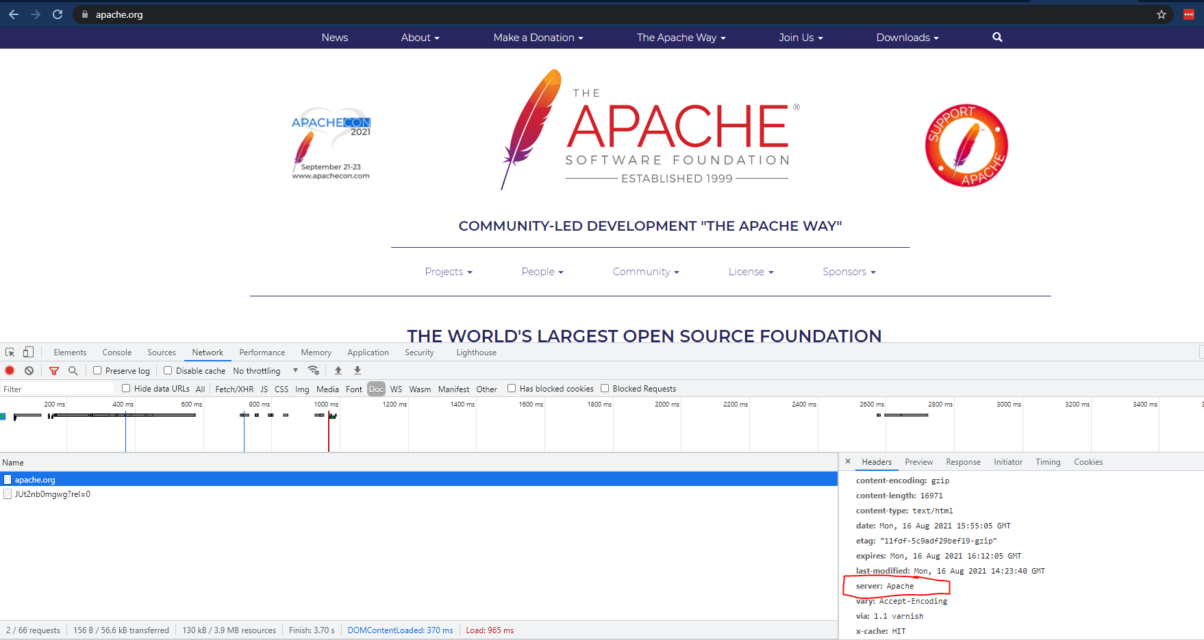Expand the Community dropdown
1204x640 pixels.
(x=646, y=272)
